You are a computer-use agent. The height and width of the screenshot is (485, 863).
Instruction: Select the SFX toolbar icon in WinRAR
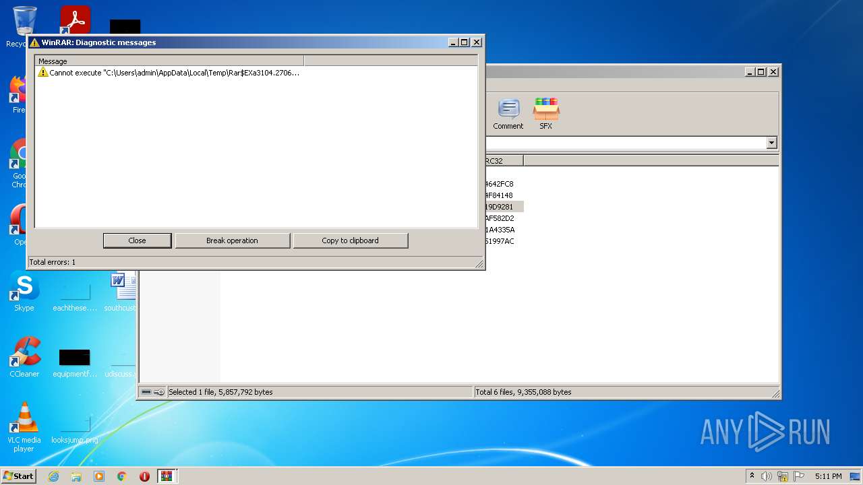[x=545, y=114]
